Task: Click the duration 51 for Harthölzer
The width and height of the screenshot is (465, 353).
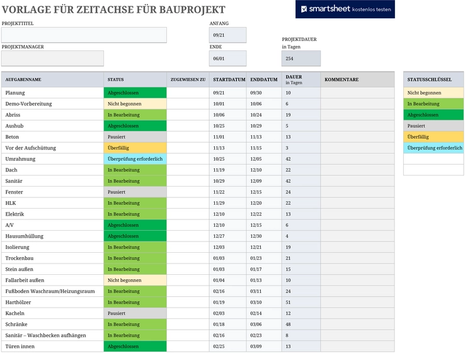Action: 301,303
